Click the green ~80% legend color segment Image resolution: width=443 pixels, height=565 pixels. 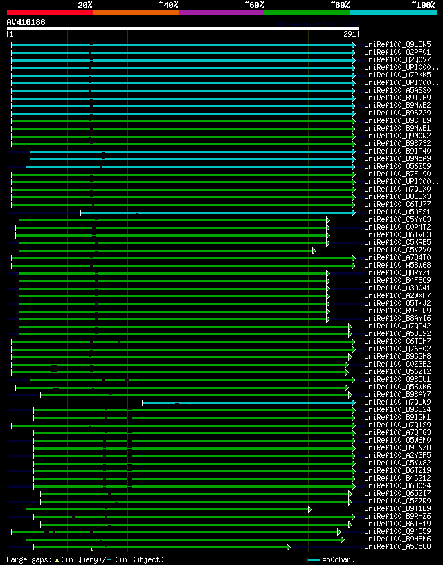307,12
